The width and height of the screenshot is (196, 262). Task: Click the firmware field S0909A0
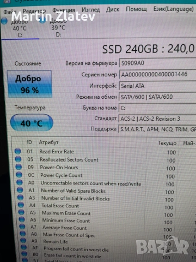[157, 63]
